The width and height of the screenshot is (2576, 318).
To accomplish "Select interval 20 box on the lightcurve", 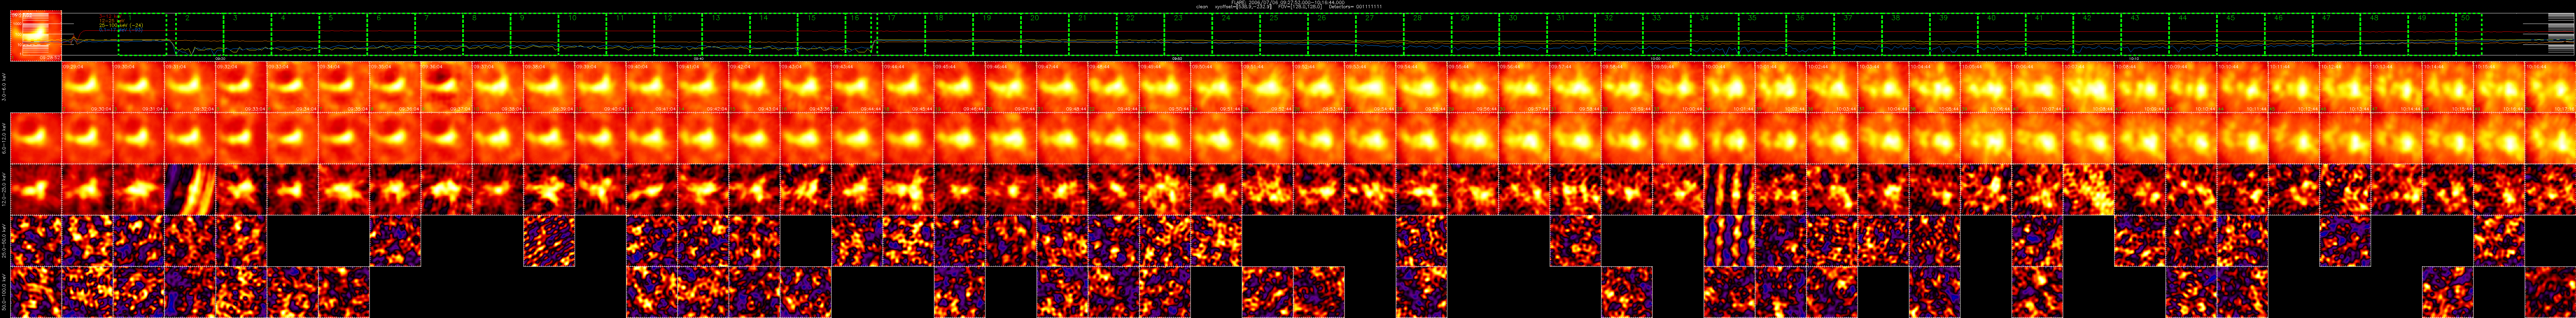I will point(1045,34).
